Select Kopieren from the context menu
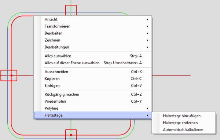Viewport: 220px width, 140px height. point(93,79)
